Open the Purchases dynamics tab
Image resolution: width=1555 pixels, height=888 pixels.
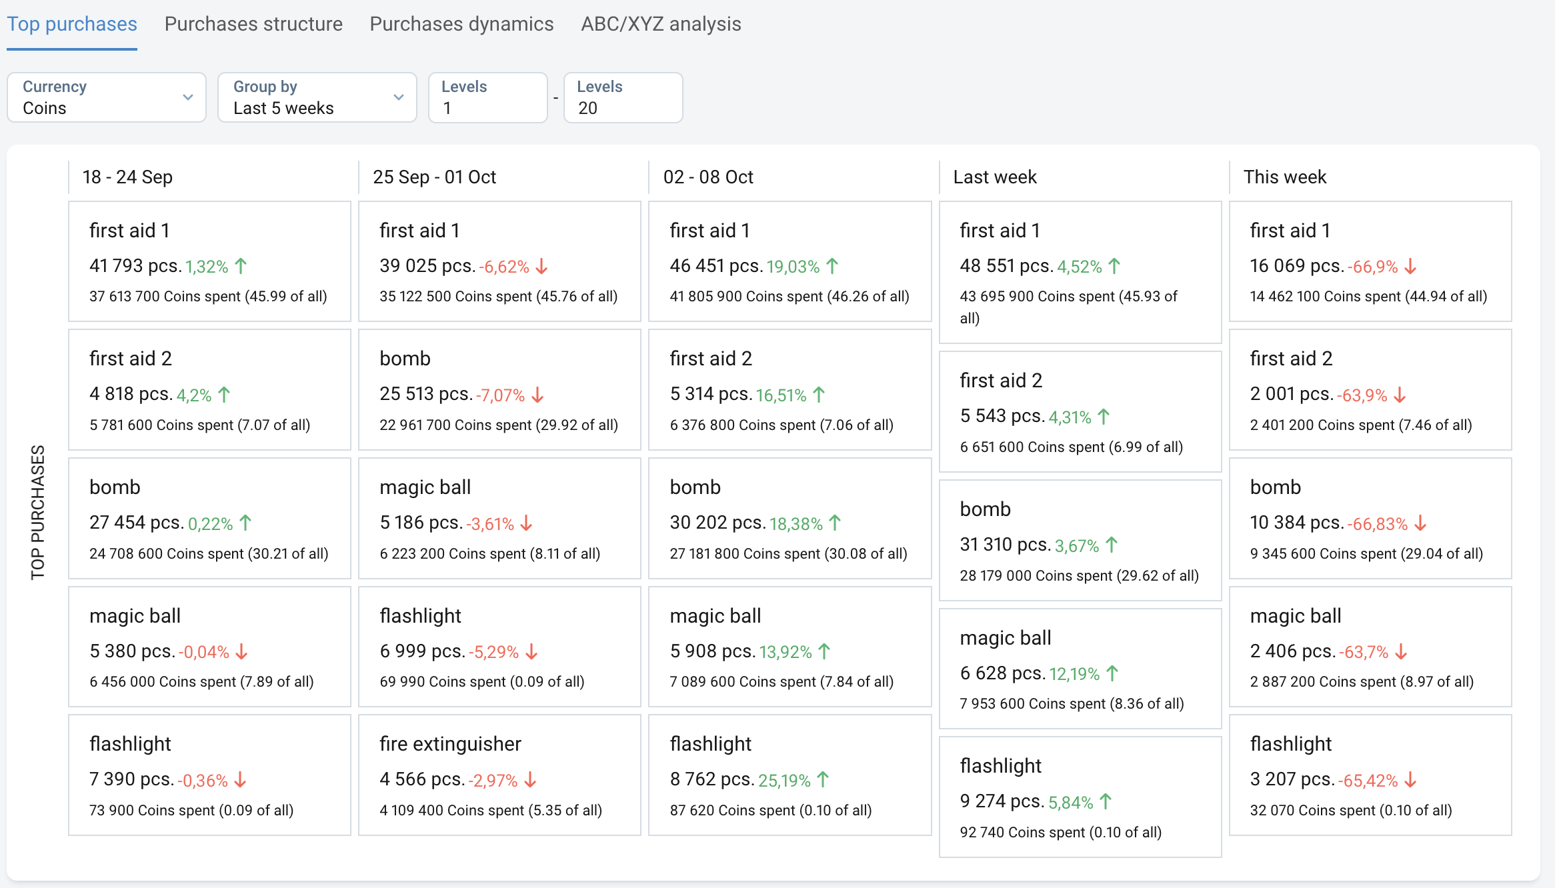pos(461,24)
